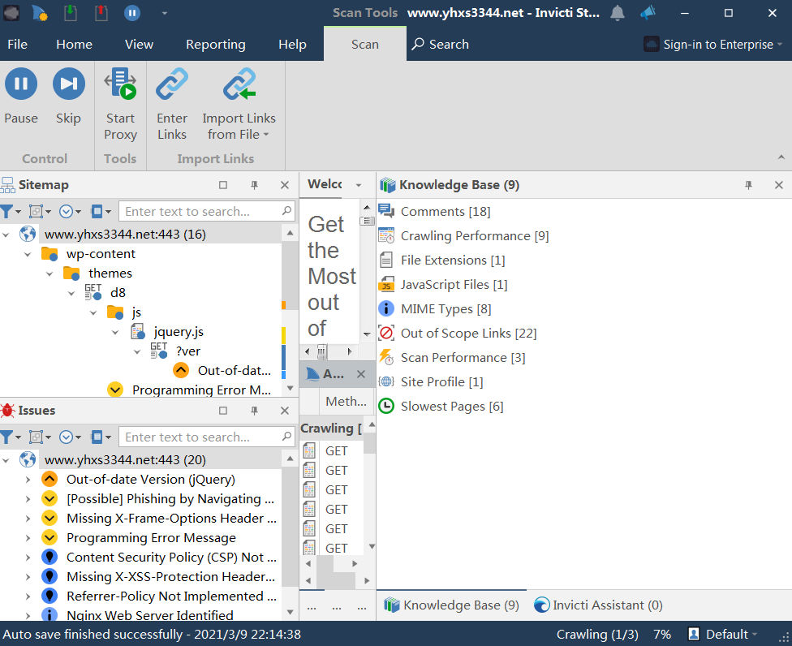Click the small pause icon in title bar
This screenshot has height=646, width=792.
coord(132,13)
